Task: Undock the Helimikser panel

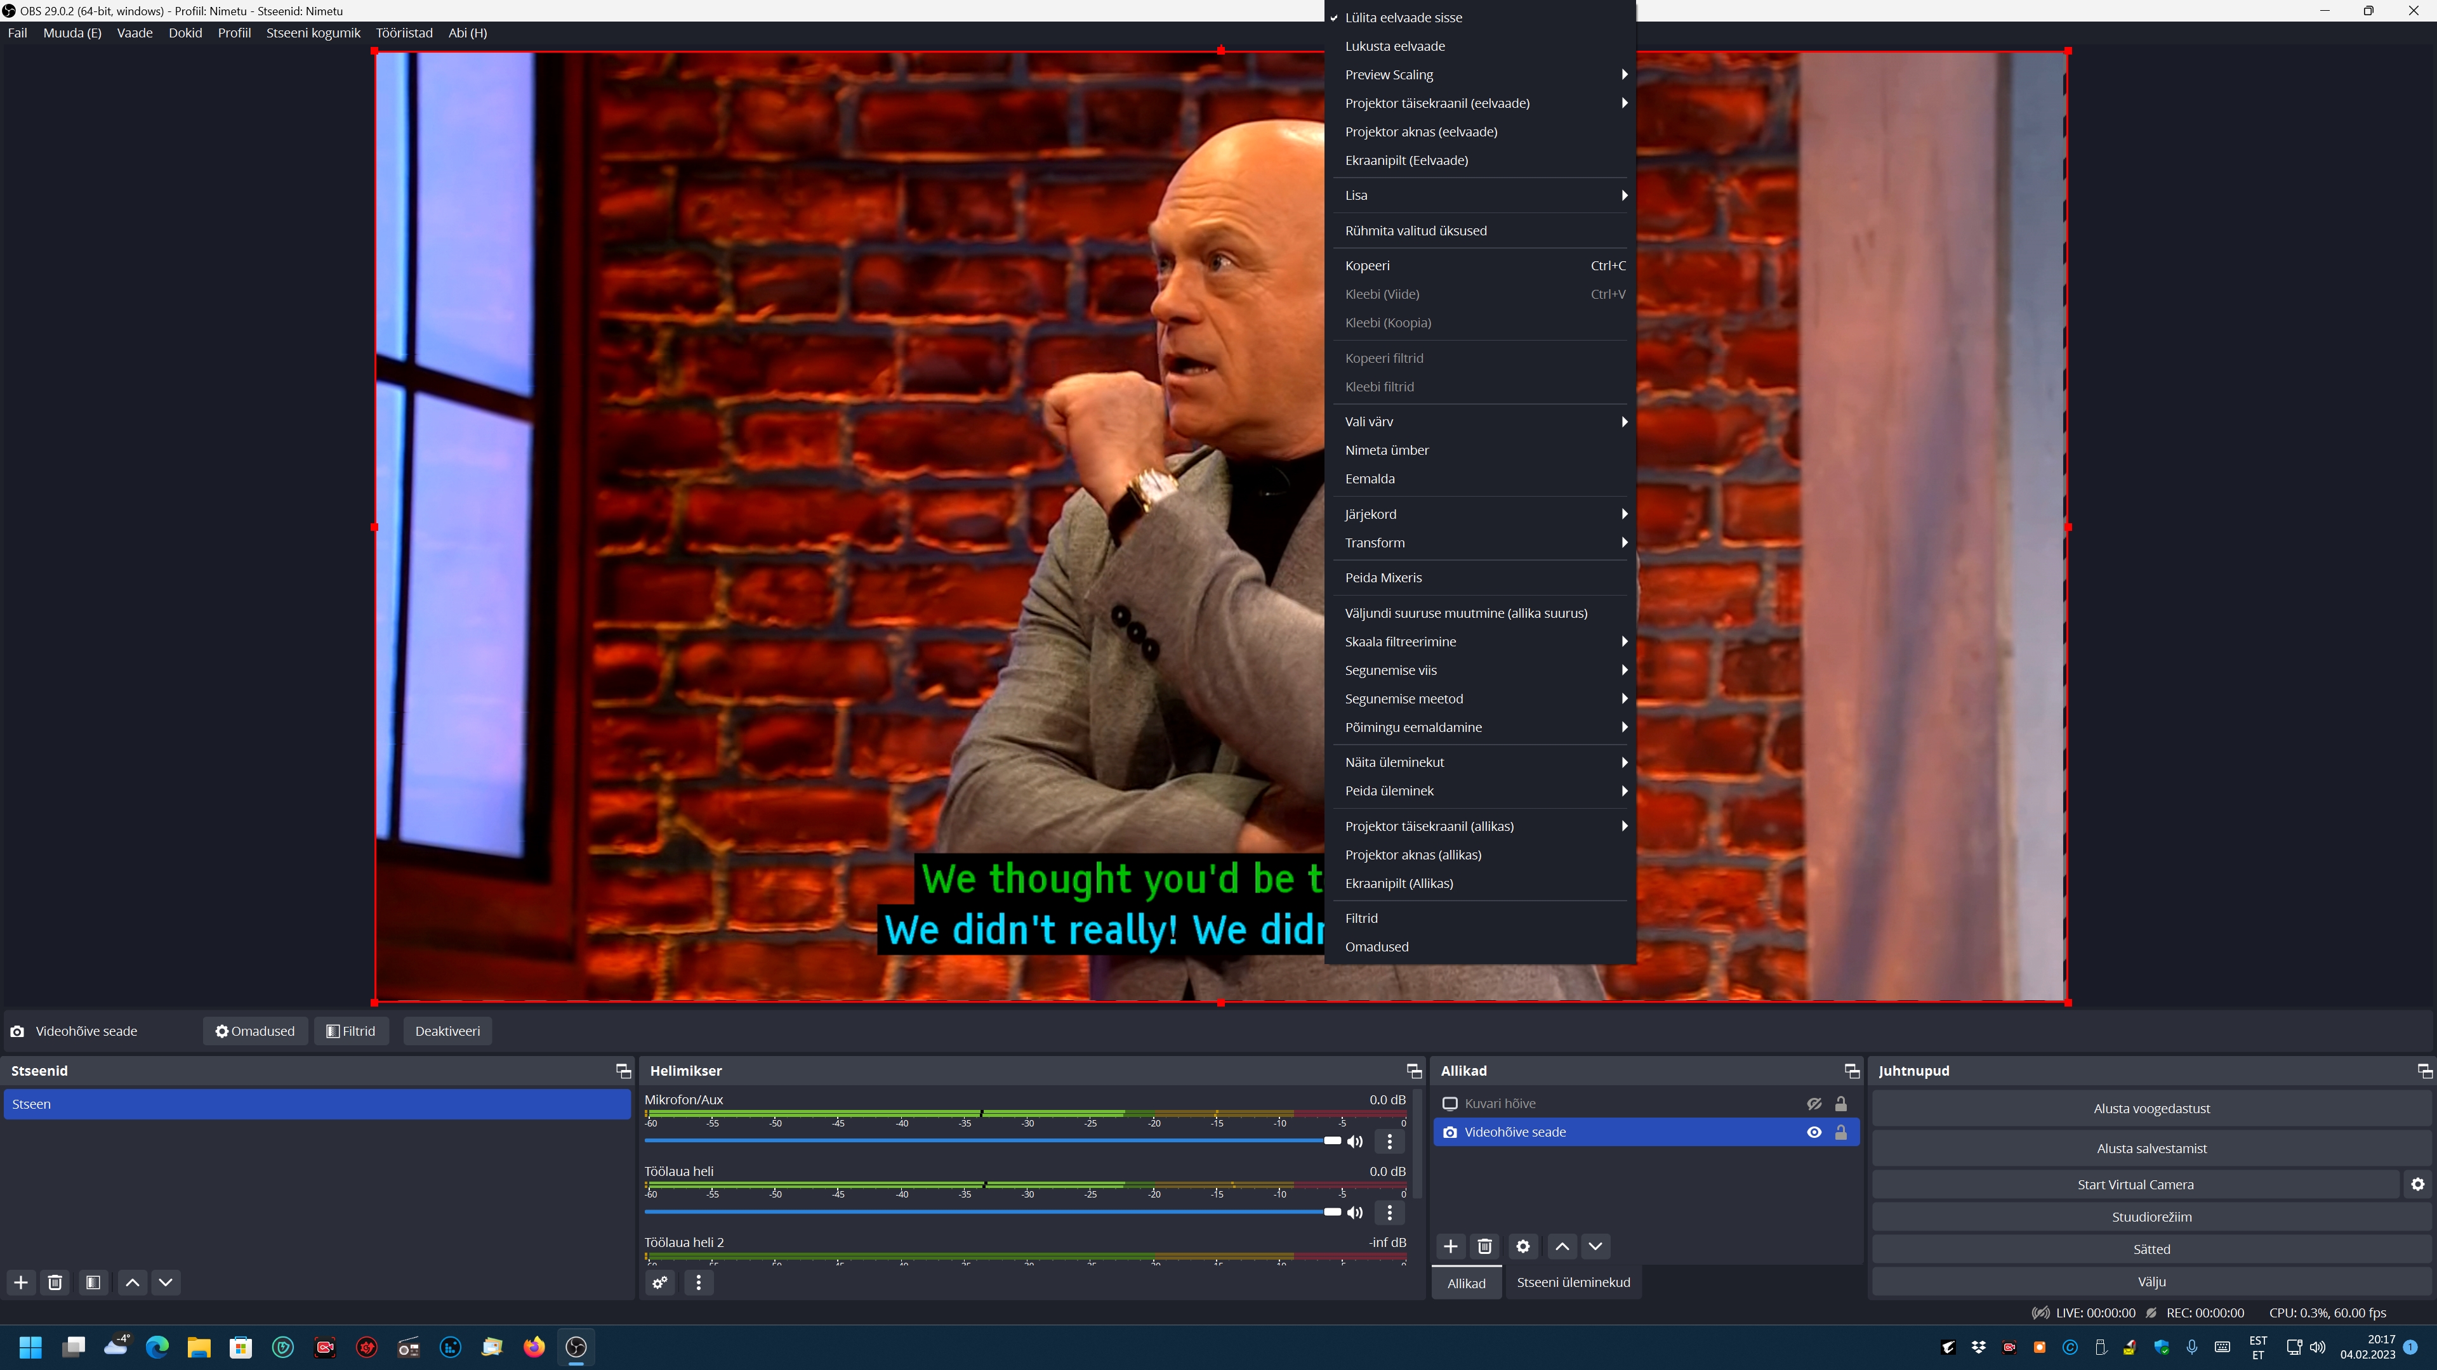Action: pos(1413,1070)
